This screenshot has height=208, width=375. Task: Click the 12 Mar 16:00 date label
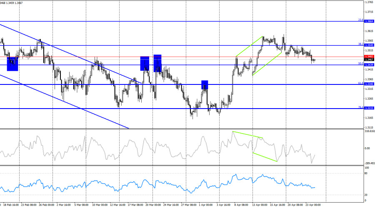point(117,205)
